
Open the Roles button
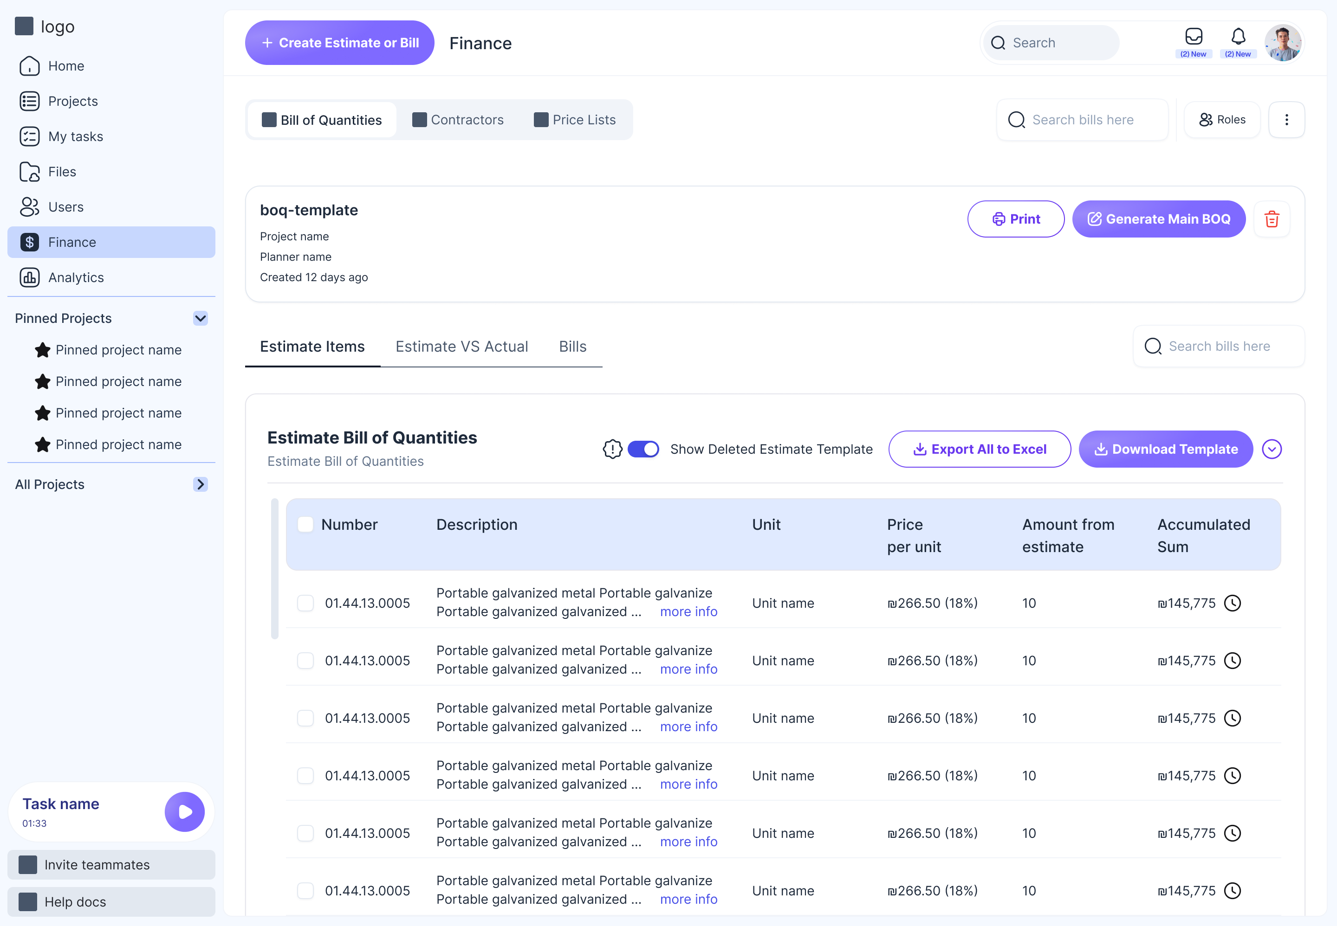click(1221, 120)
